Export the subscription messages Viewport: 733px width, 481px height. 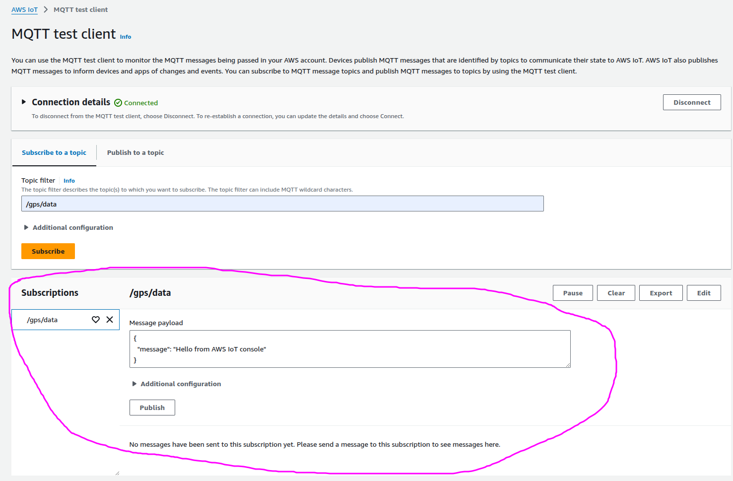pos(661,293)
